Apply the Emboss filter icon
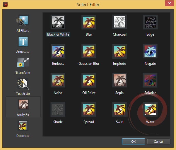The image size is (176, 150). 58,51
